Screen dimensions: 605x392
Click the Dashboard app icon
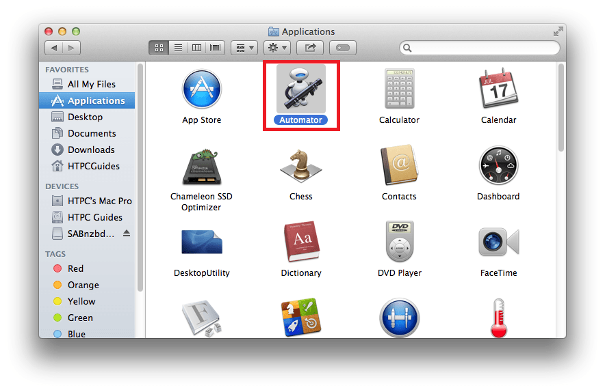pyautogui.click(x=498, y=165)
